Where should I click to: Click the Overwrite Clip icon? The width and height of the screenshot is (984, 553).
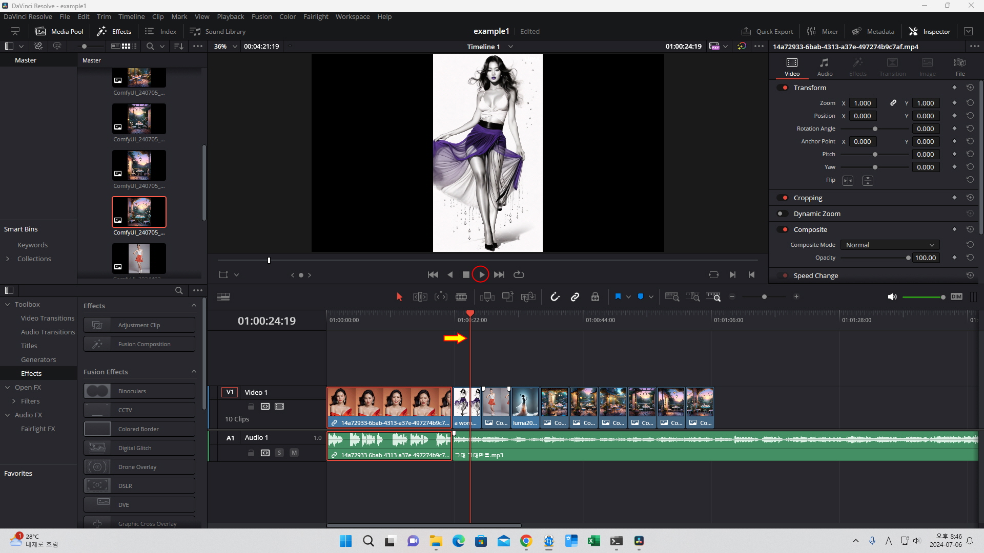pos(508,296)
